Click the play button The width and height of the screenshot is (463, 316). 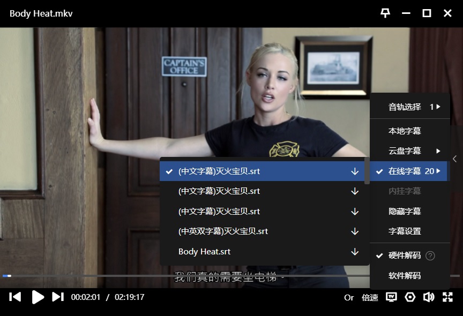coord(38,297)
